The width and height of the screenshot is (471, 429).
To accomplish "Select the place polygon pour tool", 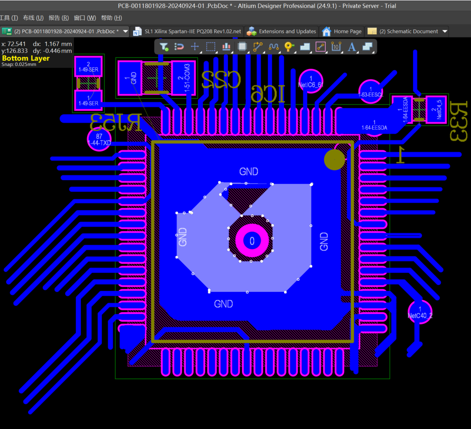I will click(305, 47).
